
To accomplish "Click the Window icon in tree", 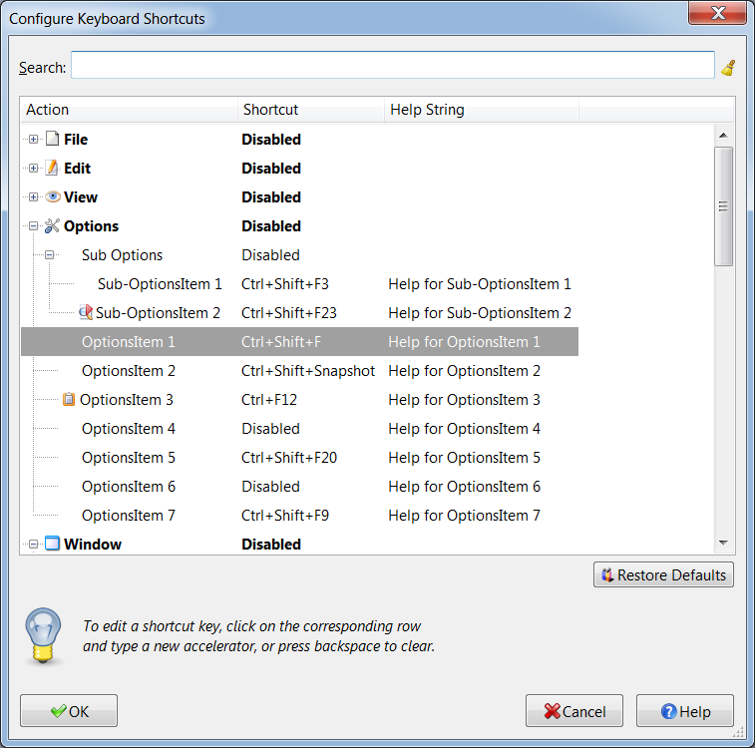I will [53, 545].
